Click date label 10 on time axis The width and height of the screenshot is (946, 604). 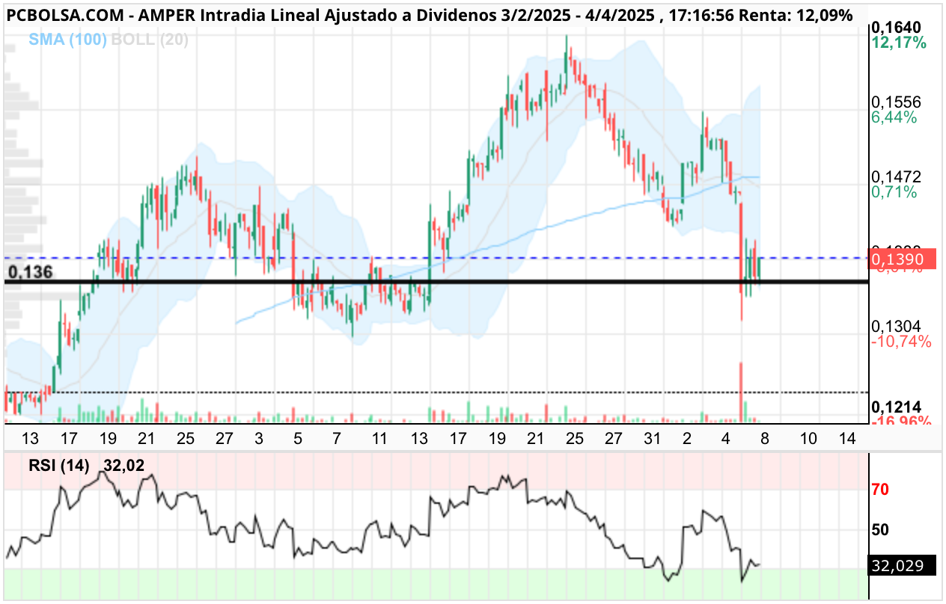pyautogui.click(x=808, y=438)
